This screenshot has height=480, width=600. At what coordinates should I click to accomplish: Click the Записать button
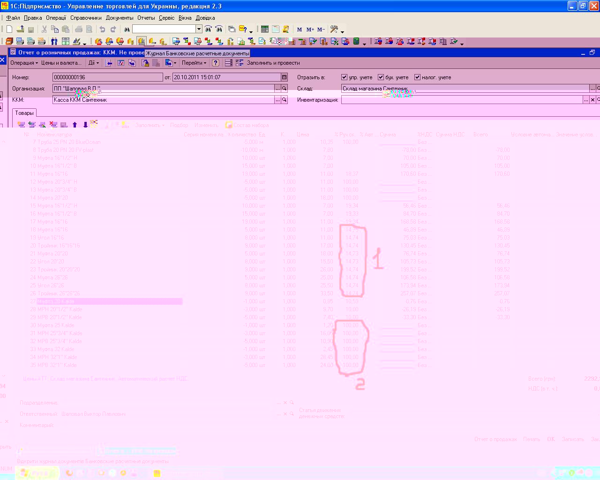573,439
